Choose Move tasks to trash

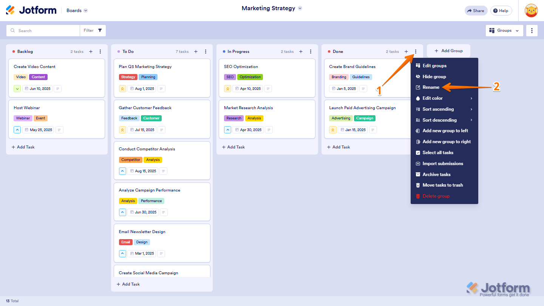[x=444, y=185]
